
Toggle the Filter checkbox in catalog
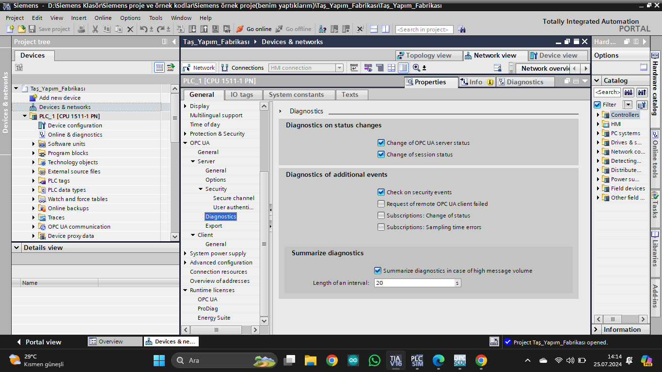tap(598, 105)
